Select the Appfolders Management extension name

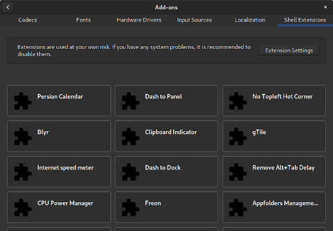[285, 203]
